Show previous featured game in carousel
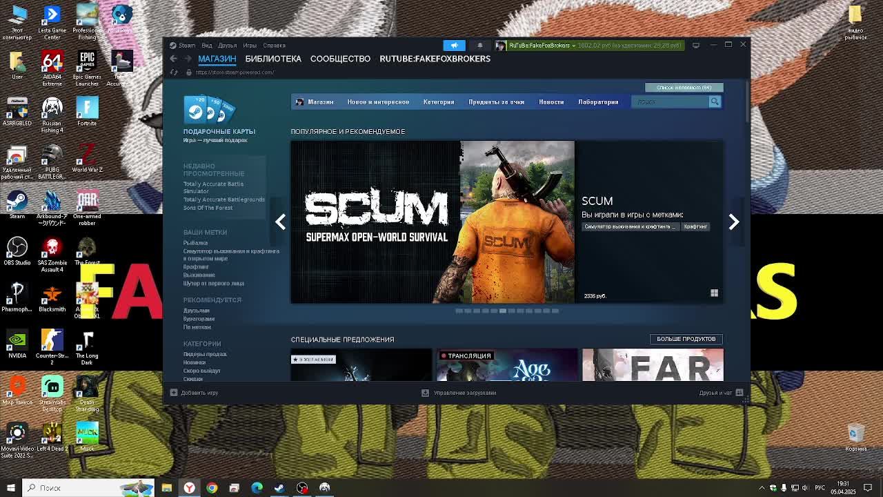Image resolution: width=883 pixels, height=497 pixels. pyautogui.click(x=280, y=222)
